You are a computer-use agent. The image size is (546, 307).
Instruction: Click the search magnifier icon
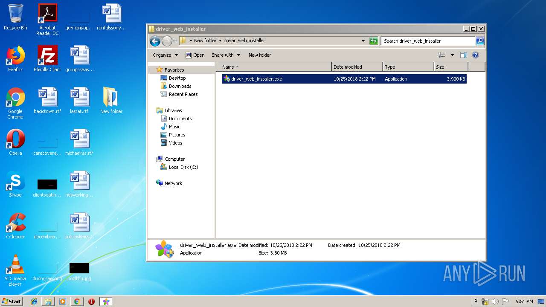[x=480, y=41]
